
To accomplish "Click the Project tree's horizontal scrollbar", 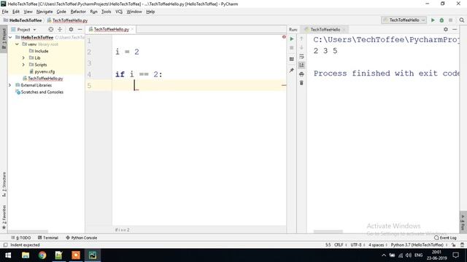I will click(28, 231).
